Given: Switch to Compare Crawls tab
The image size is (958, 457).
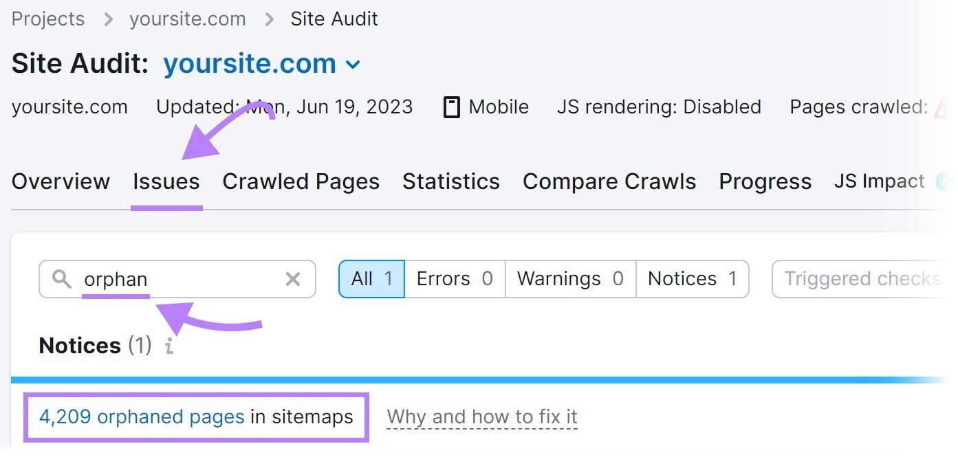Looking at the screenshot, I should coord(609,181).
